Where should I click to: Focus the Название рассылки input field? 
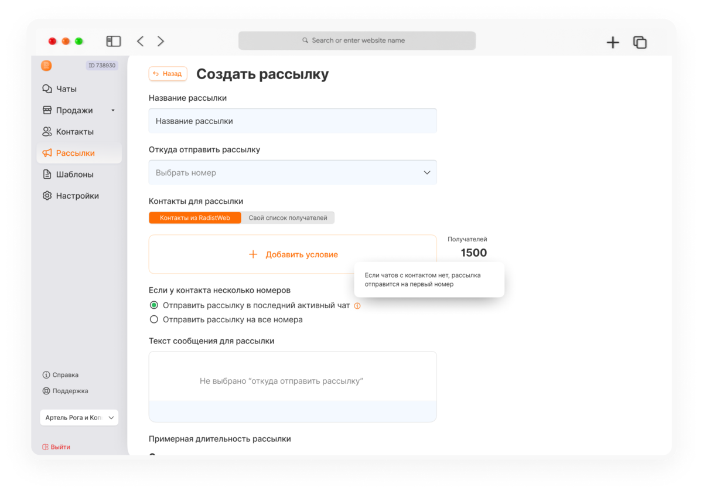coord(292,121)
